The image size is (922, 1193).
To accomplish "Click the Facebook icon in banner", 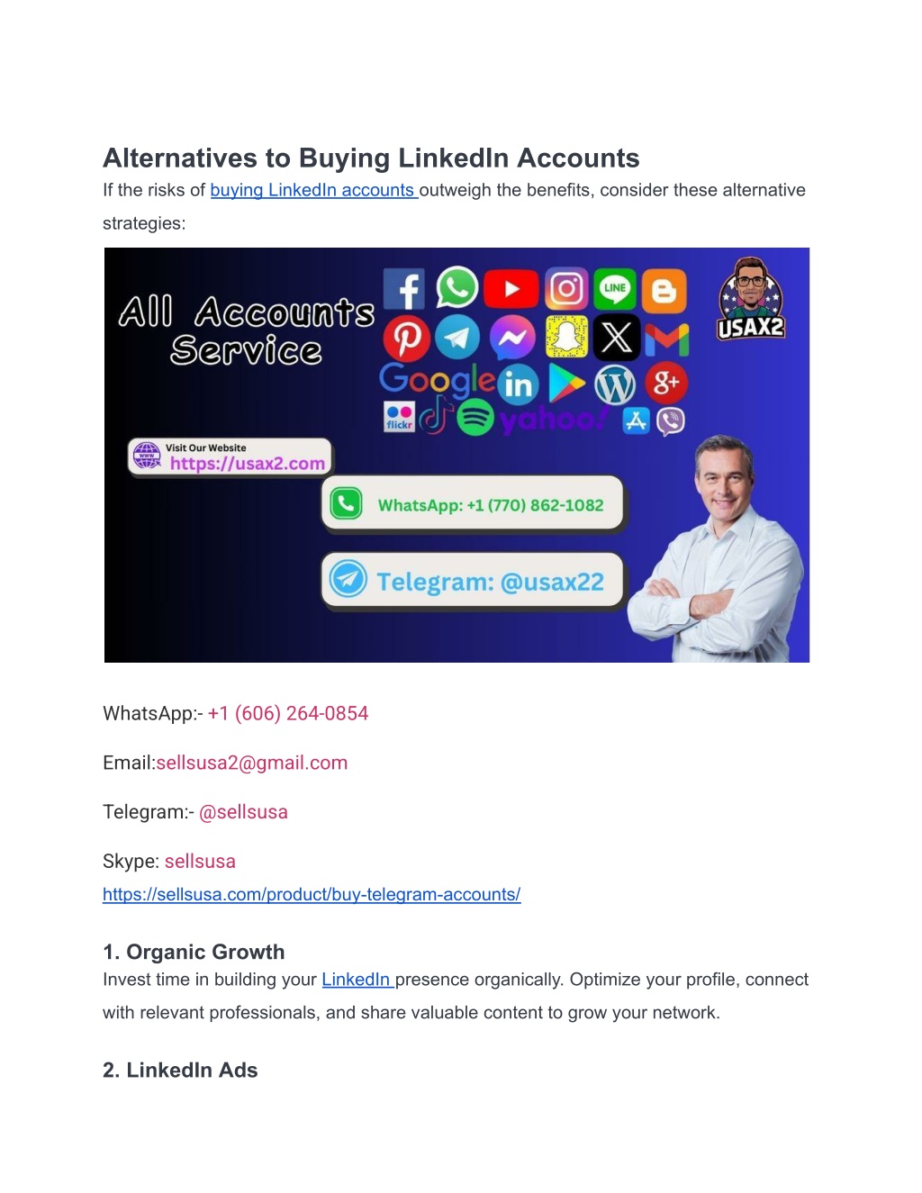I will [404, 290].
